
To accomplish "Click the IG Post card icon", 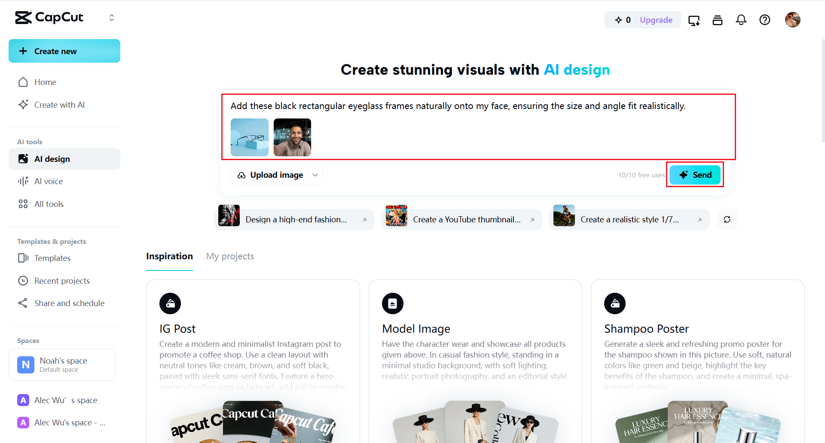I will tap(170, 303).
